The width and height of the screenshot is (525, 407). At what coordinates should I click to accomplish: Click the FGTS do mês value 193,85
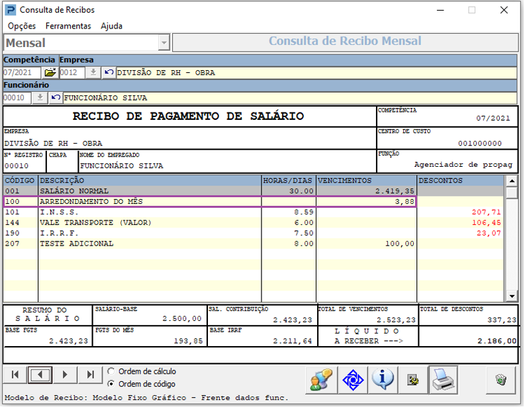[188, 341]
